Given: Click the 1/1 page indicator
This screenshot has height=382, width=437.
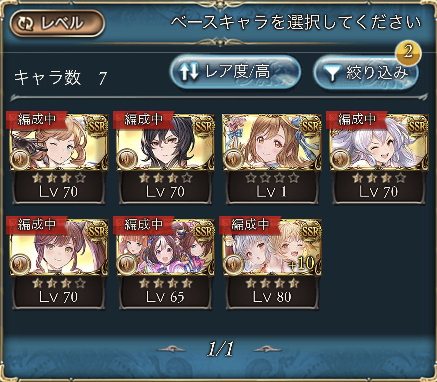Looking at the screenshot, I should pos(220,349).
